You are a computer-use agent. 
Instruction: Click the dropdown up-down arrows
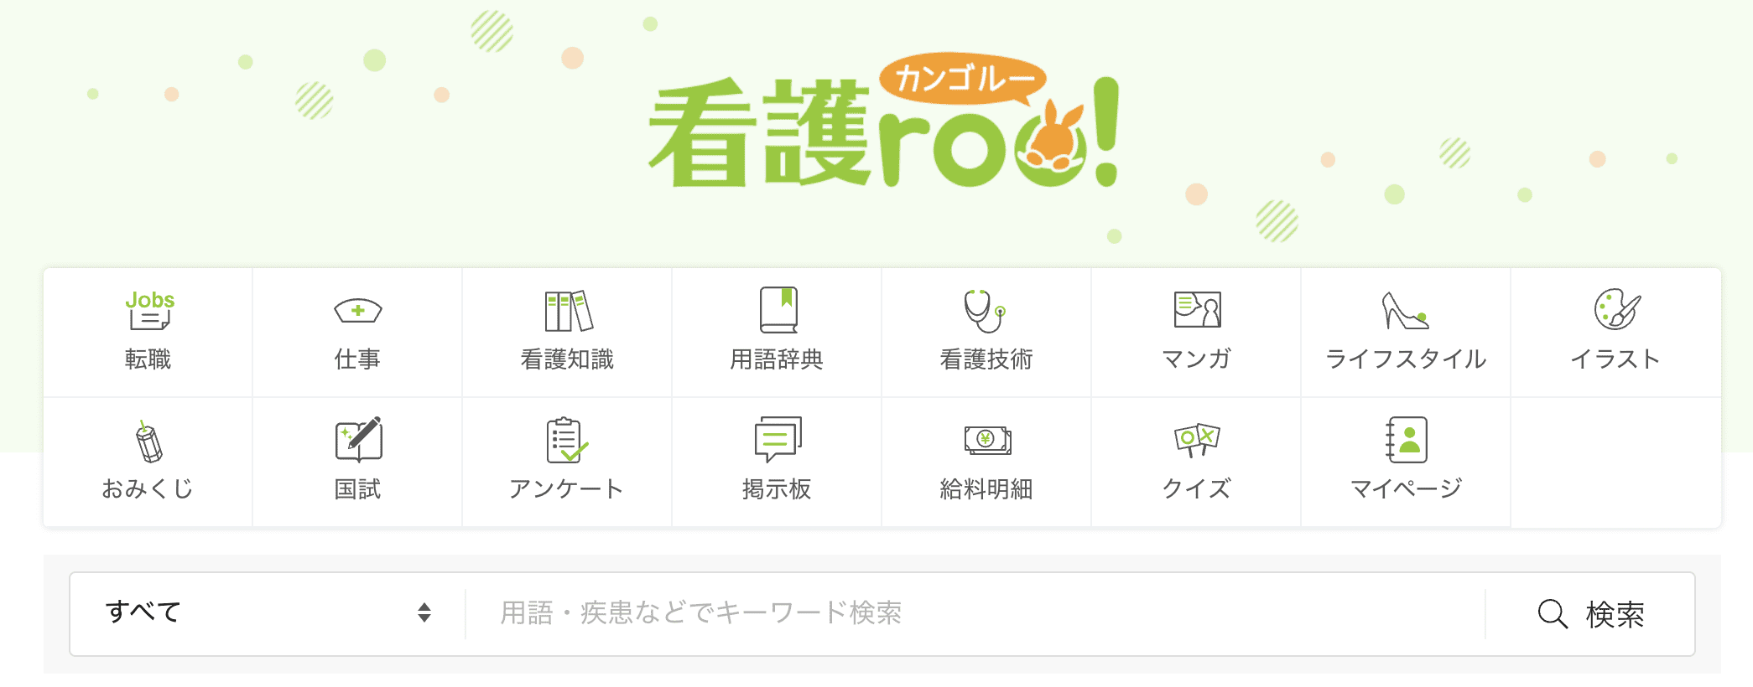coord(424,613)
